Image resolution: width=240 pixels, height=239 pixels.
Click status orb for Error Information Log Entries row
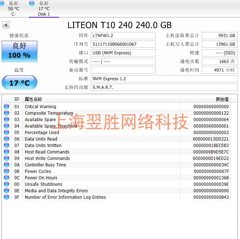pos(6,197)
